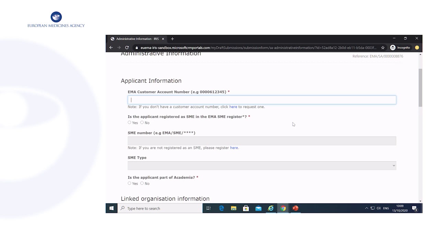Image resolution: width=439 pixels, height=247 pixels.
Task: Bookmark this page with the star icon
Action: click(383, 48)
